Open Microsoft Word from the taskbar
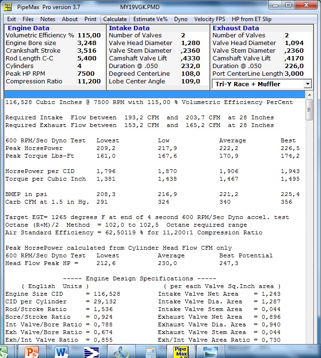Screen dimensions: 321x358 pyautogui.click(x=61, y=352)
